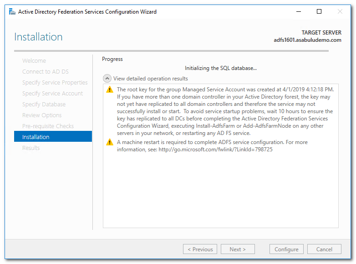Open the Specify Service Properties step
Screen dimensions: 356x264
(55, 83)
